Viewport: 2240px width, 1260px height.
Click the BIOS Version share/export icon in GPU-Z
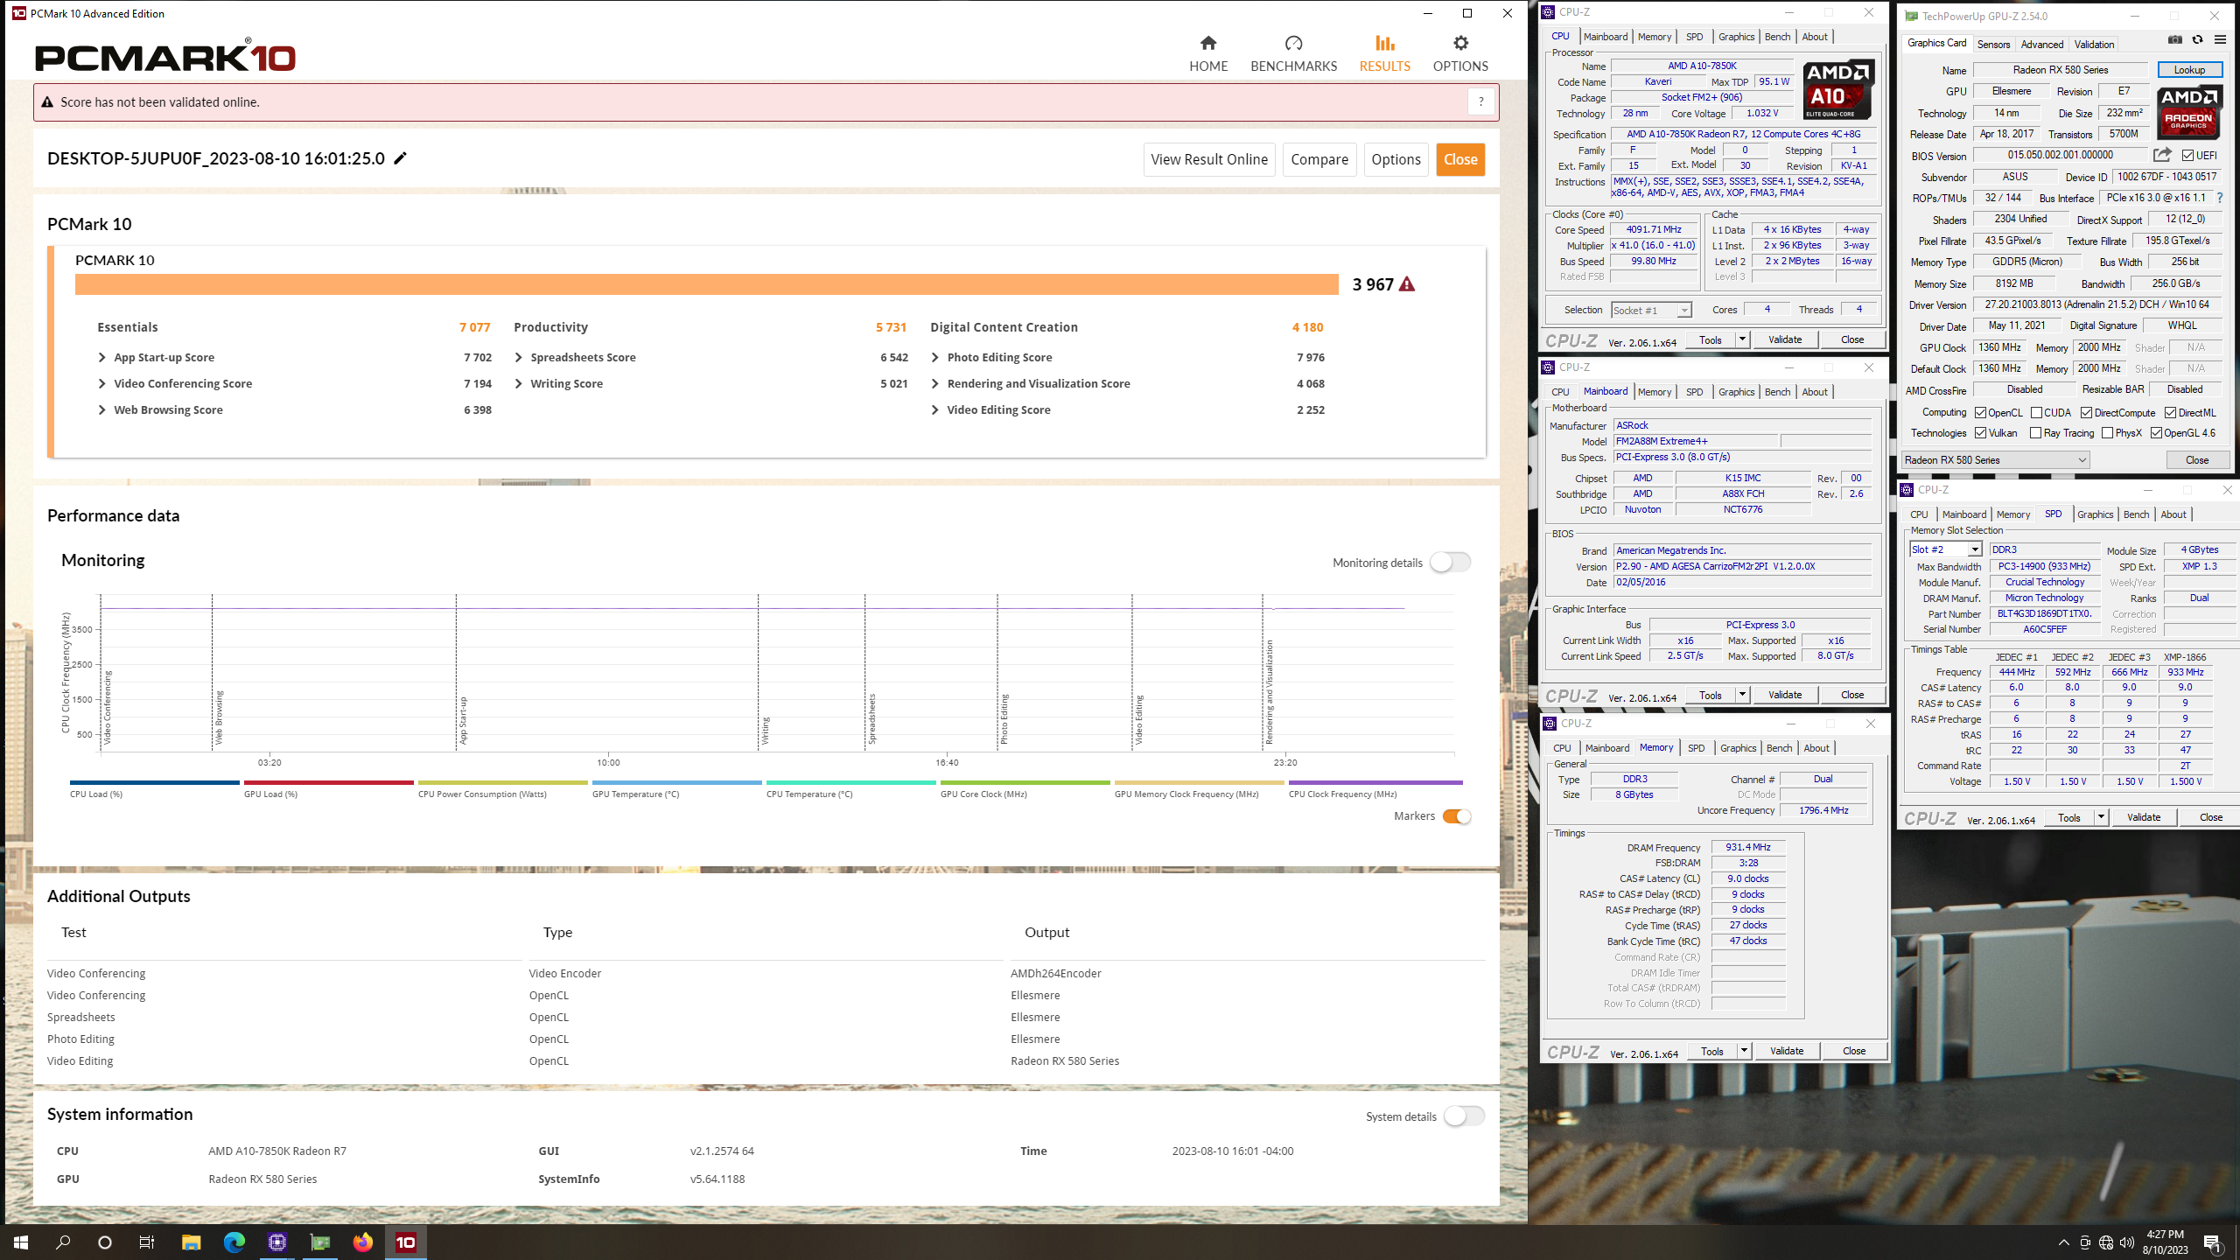click(x=2161, y=155)
